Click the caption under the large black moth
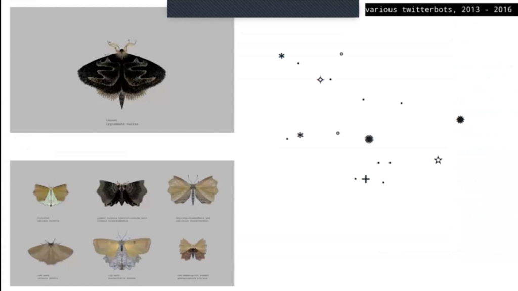518x291 pixels. coord(122,122)
